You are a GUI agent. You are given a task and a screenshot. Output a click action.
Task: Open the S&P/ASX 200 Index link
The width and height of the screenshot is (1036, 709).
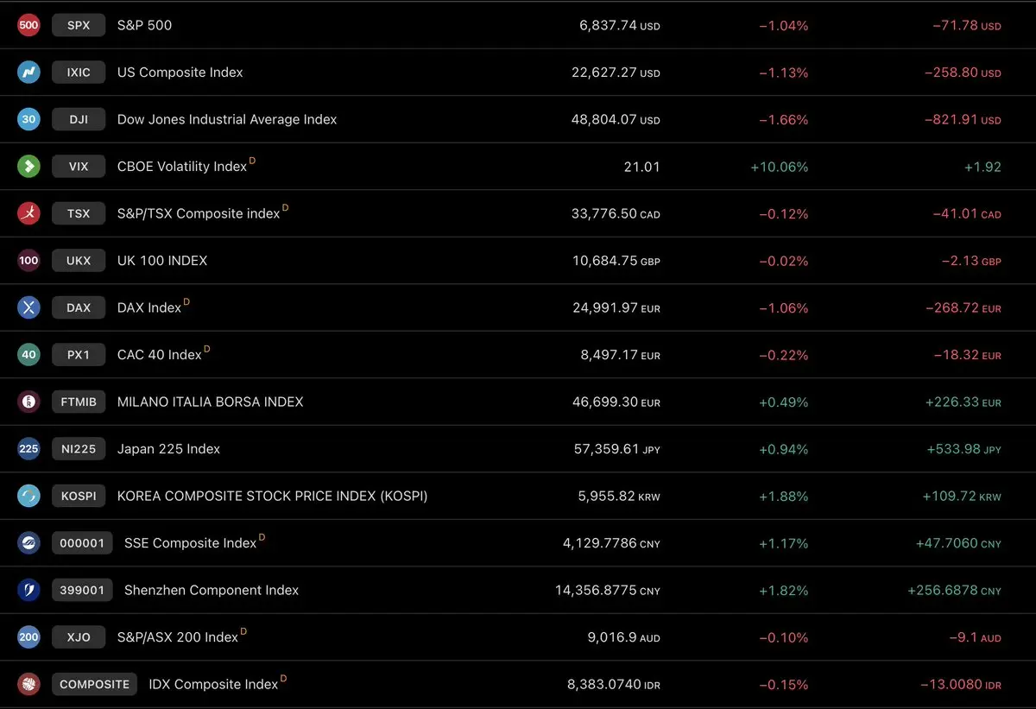point(177,637)
